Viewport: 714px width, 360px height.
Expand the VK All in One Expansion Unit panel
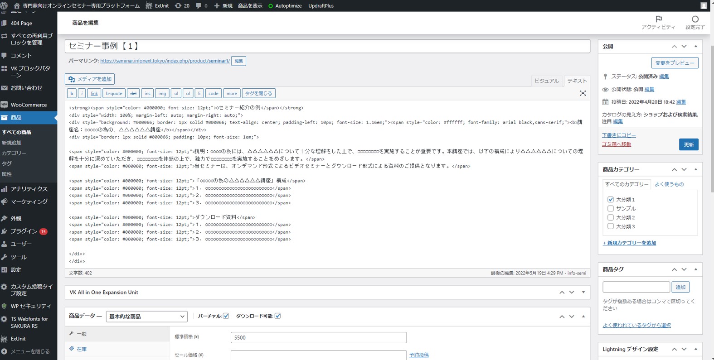coord(583,293)
